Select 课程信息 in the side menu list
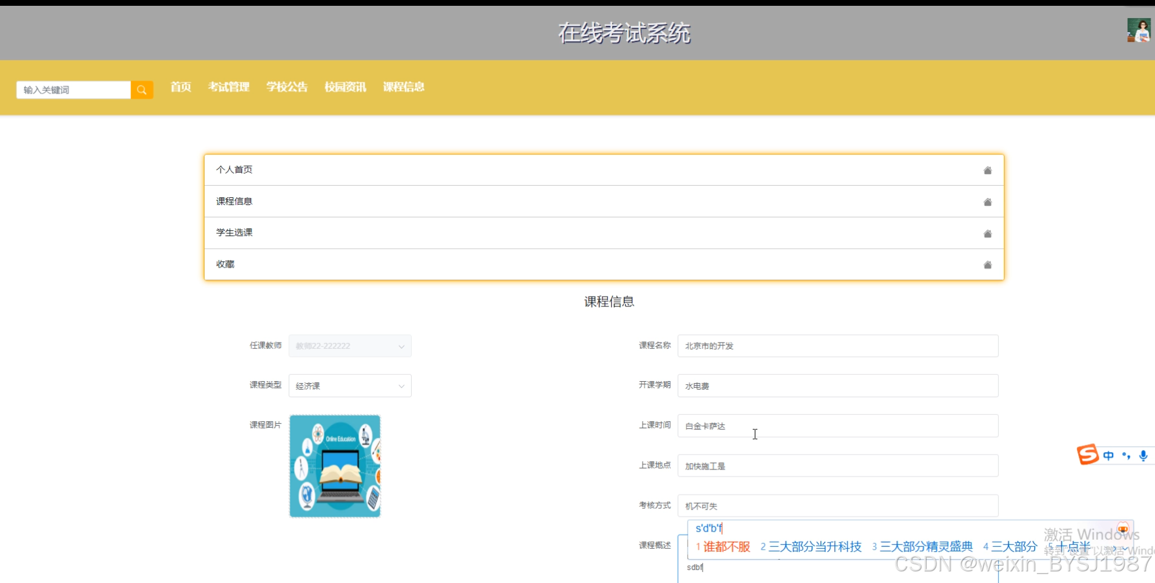Screen dimensions: 1155x583 [604, 201]
